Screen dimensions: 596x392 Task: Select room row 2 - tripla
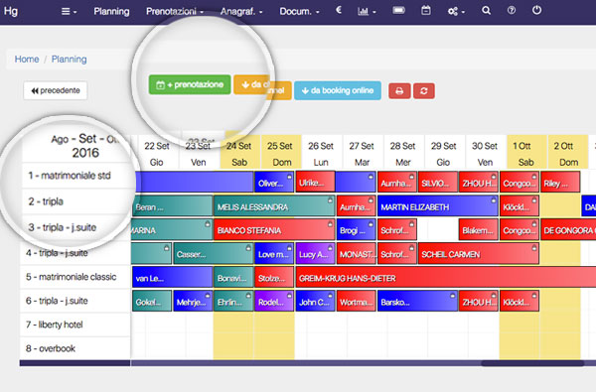click(75, 201)
